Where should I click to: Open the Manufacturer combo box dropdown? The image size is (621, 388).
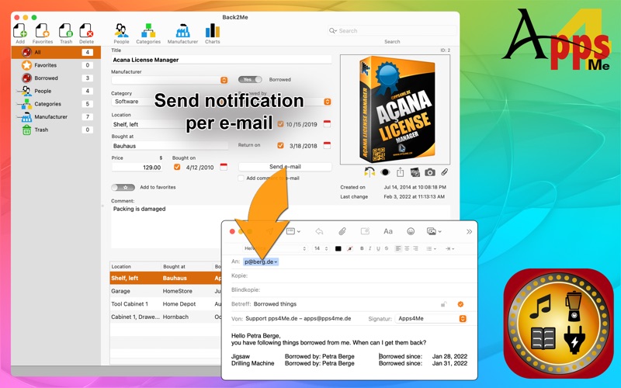click(x=224, y=81)
